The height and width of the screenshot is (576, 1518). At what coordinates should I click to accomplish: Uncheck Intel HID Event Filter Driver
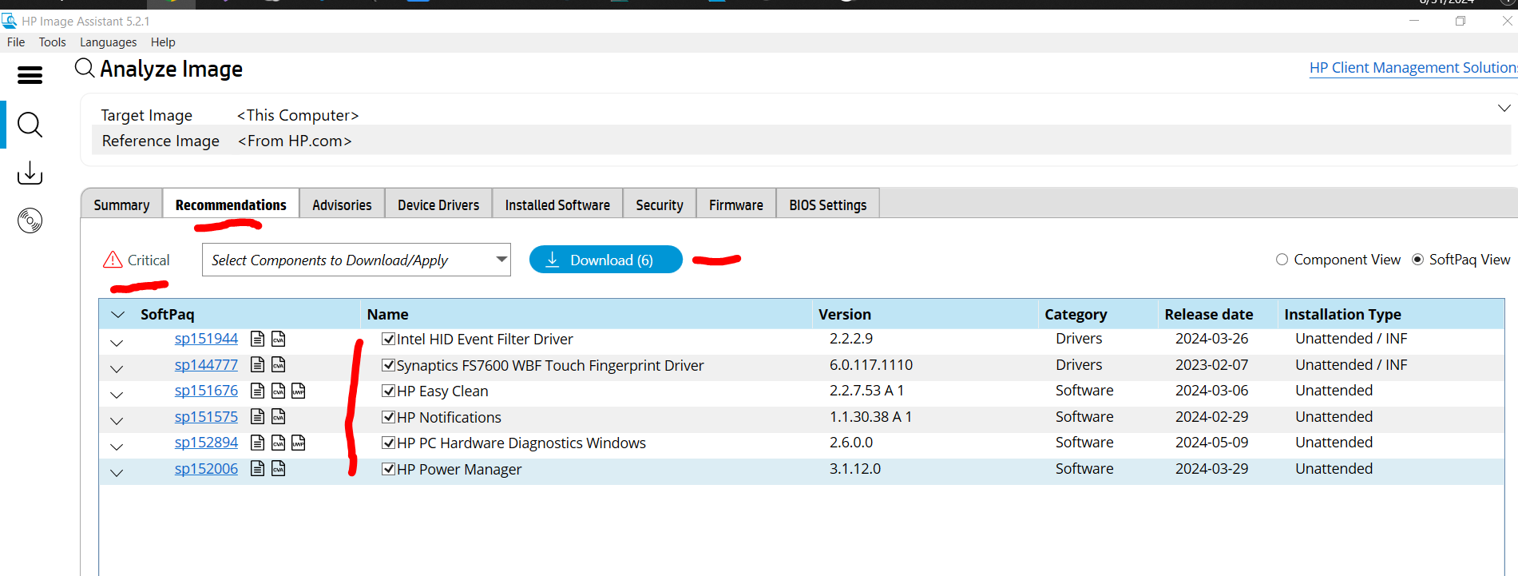pos(388,339)
